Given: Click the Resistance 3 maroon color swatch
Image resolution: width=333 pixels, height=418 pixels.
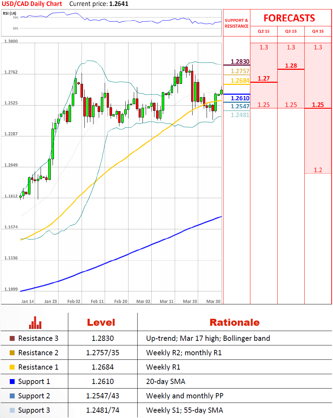Looking at the screenshot, I should coord(12,338).
